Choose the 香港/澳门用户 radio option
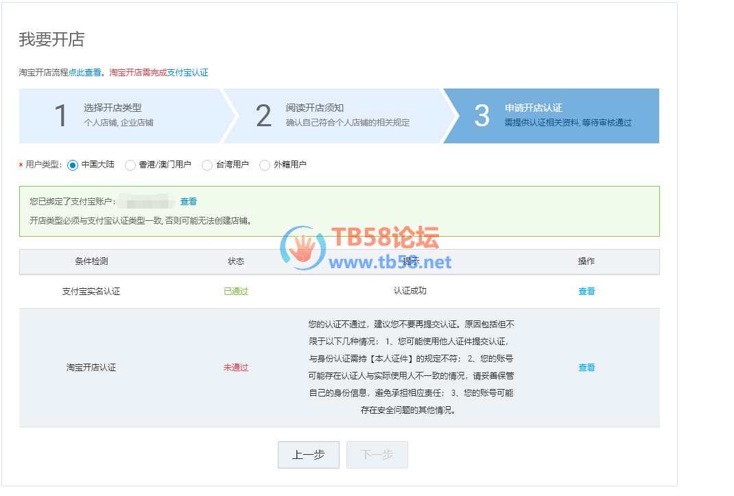Viewport: 734px width, 496px height. click(x=130, y=165)
